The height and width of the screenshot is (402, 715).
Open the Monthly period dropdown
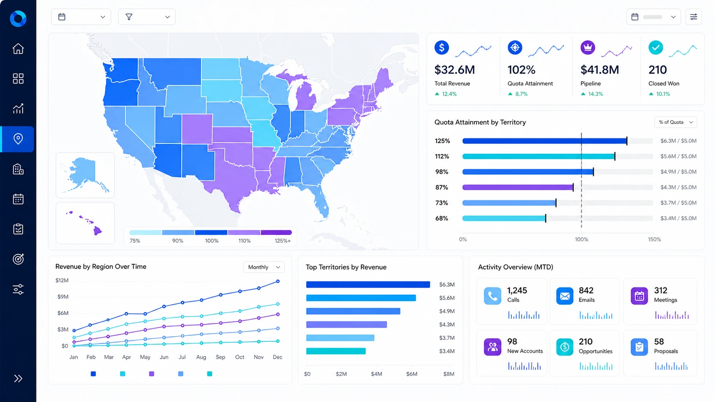tap(264, 267)
